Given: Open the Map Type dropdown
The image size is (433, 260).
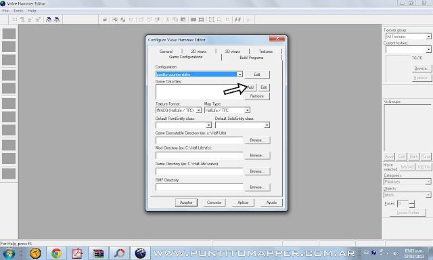Looking at the screenshot, I should [x=248, y=110].
